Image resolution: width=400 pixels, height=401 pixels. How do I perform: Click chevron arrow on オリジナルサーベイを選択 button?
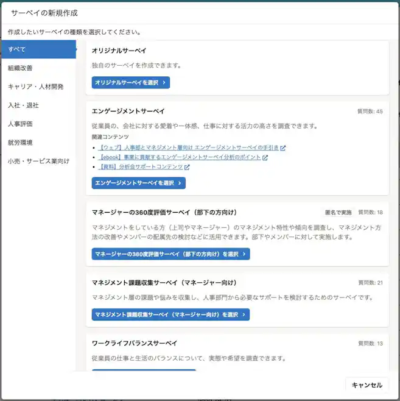point(164,82)
